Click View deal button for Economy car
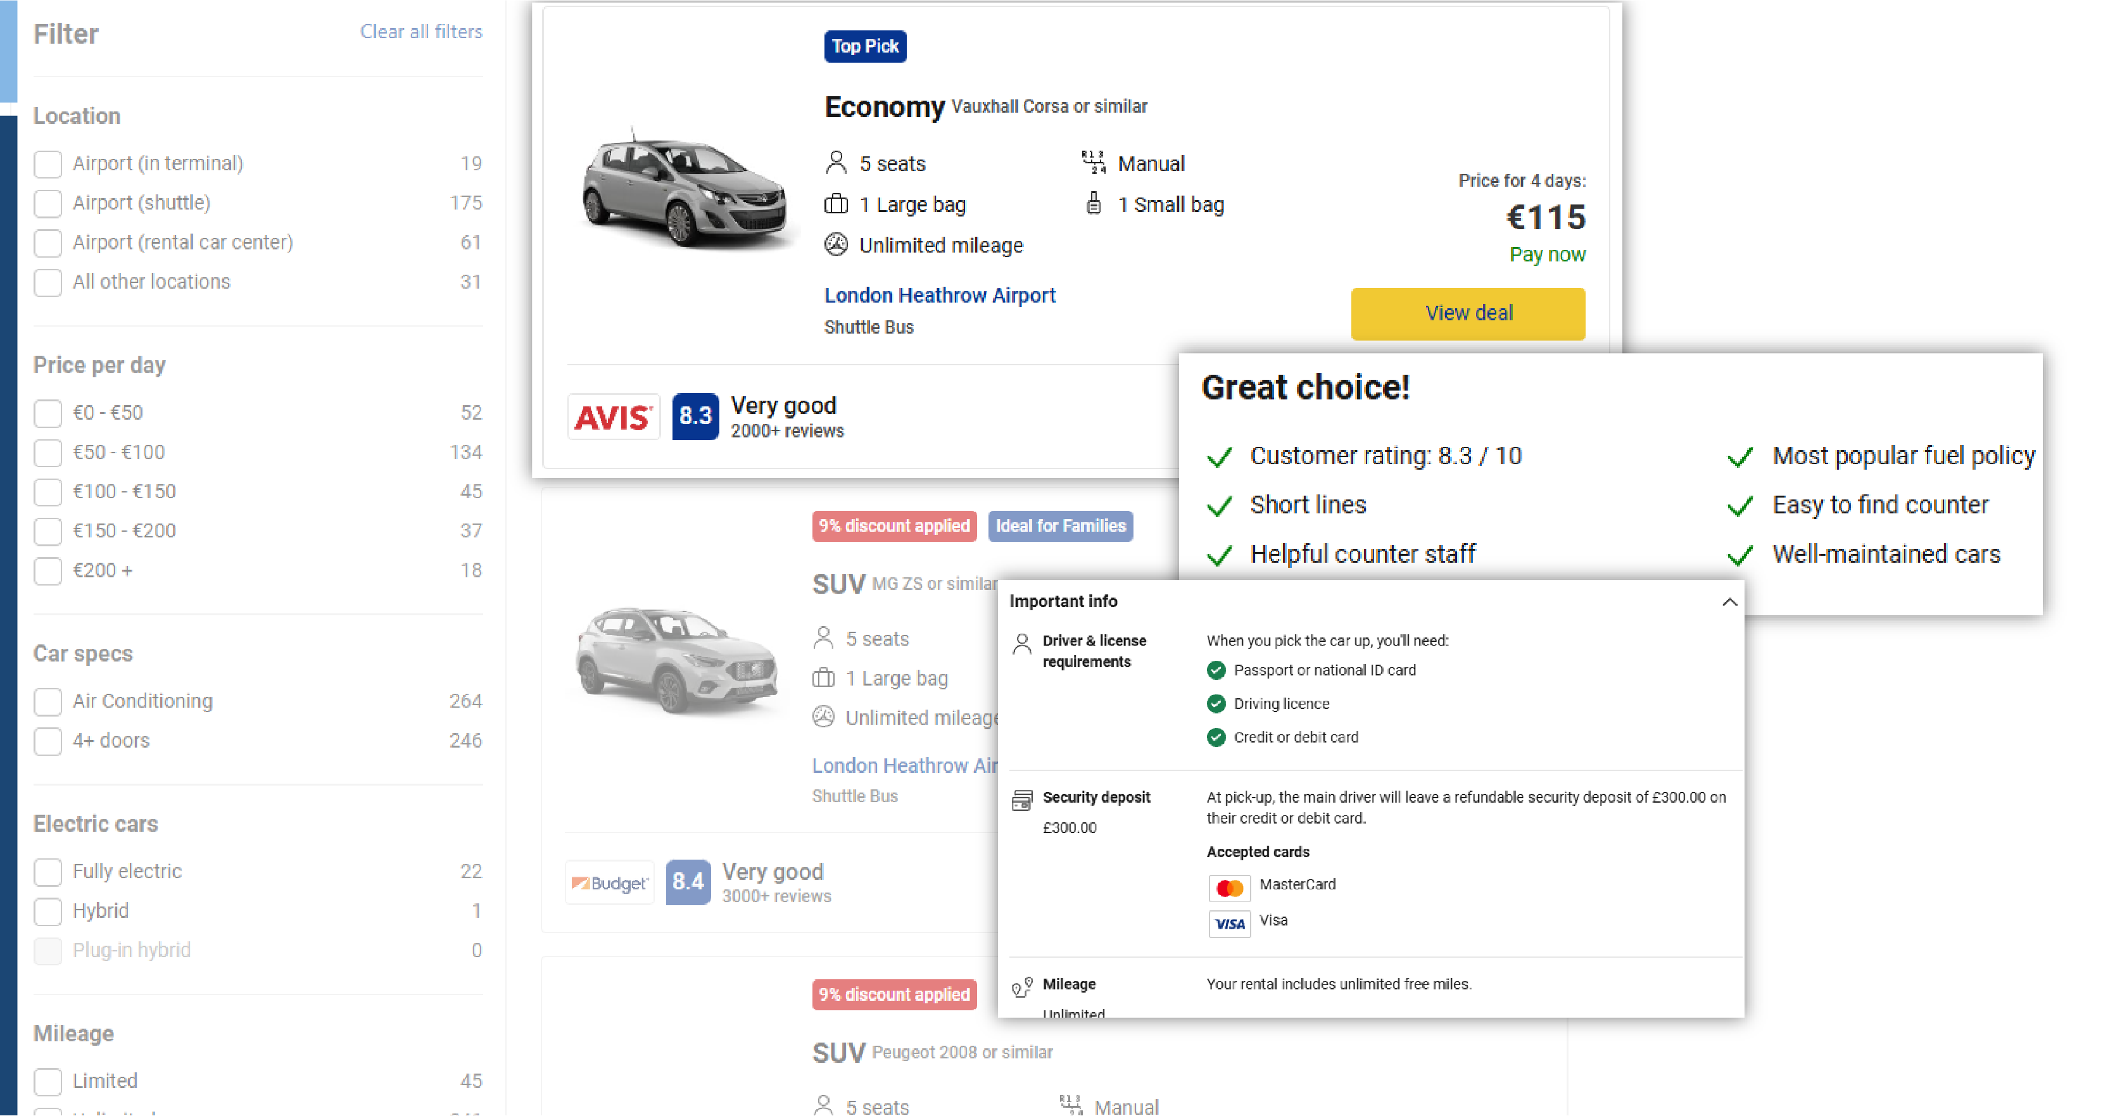The width and height of the screenshot is (2115, 1116). pyautogui.click(x=1468, y=313)
